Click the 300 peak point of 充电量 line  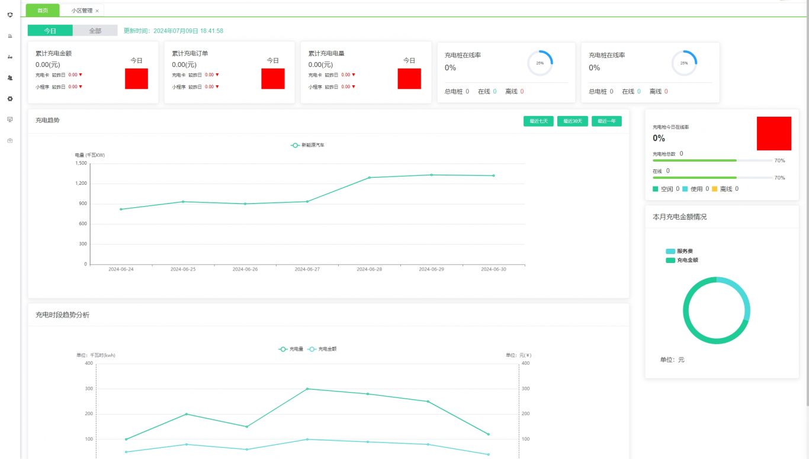tap(307, 389)
